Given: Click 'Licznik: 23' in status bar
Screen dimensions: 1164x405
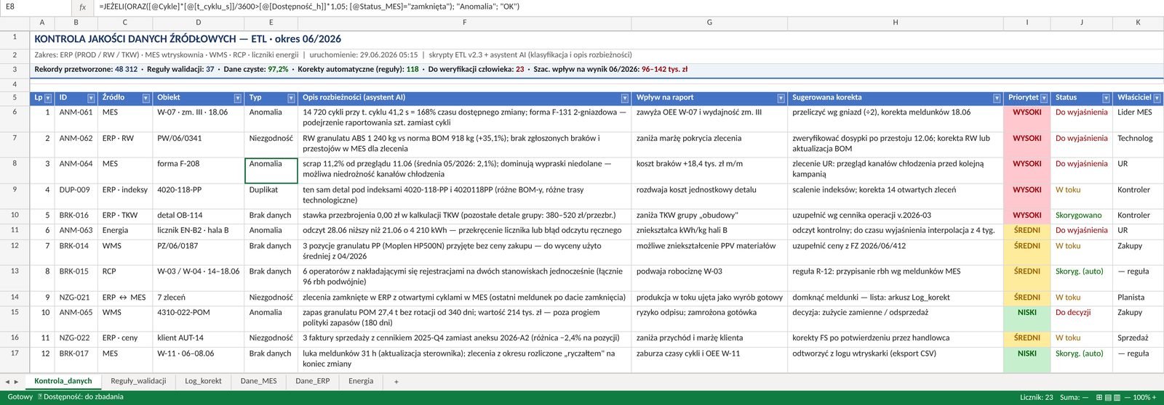Looking at the screenshot, I should click(x=1037, y=398).
